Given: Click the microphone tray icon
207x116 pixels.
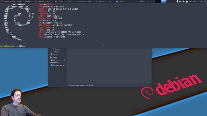Looking at the screenshot, I should tap(178, 1).
